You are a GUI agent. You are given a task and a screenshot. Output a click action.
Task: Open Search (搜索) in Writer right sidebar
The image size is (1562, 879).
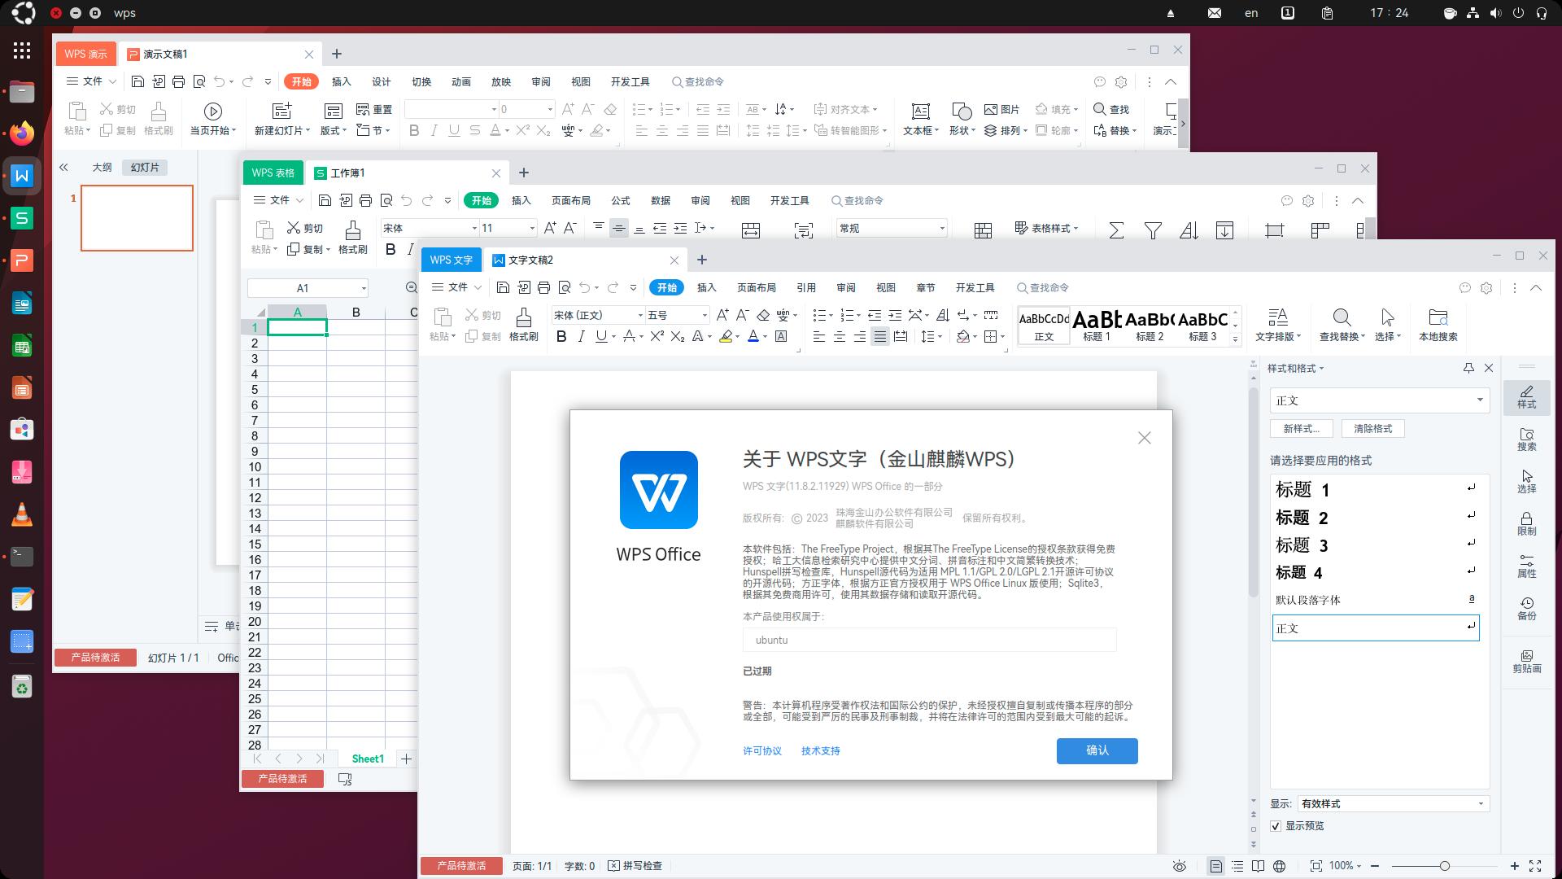click(x=1526, y=439)
